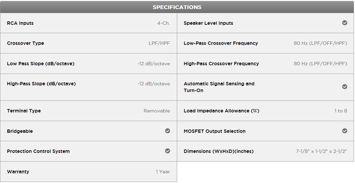The height and width of the screenshot is (183, 355).
Task: Click the Load Impedance Allowance label
Action: tap(221, 111)
